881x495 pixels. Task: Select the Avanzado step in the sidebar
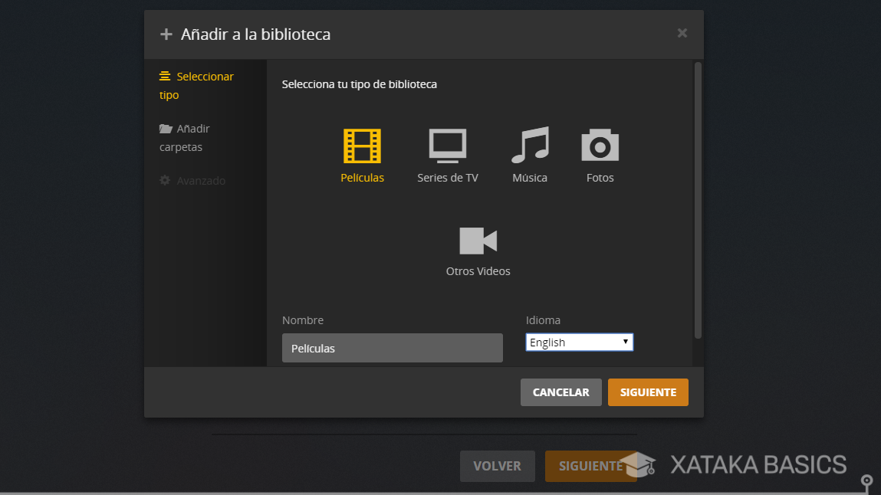pyautogui.click(x=200, y=180)
